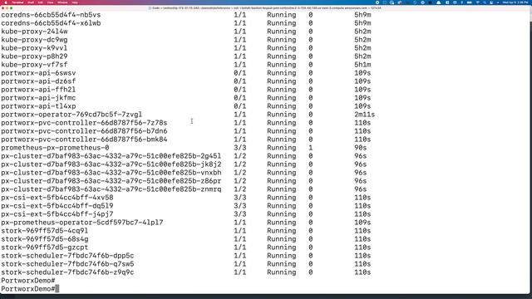Select px-cluster pod ending in znmrq

tap(111, 189)
